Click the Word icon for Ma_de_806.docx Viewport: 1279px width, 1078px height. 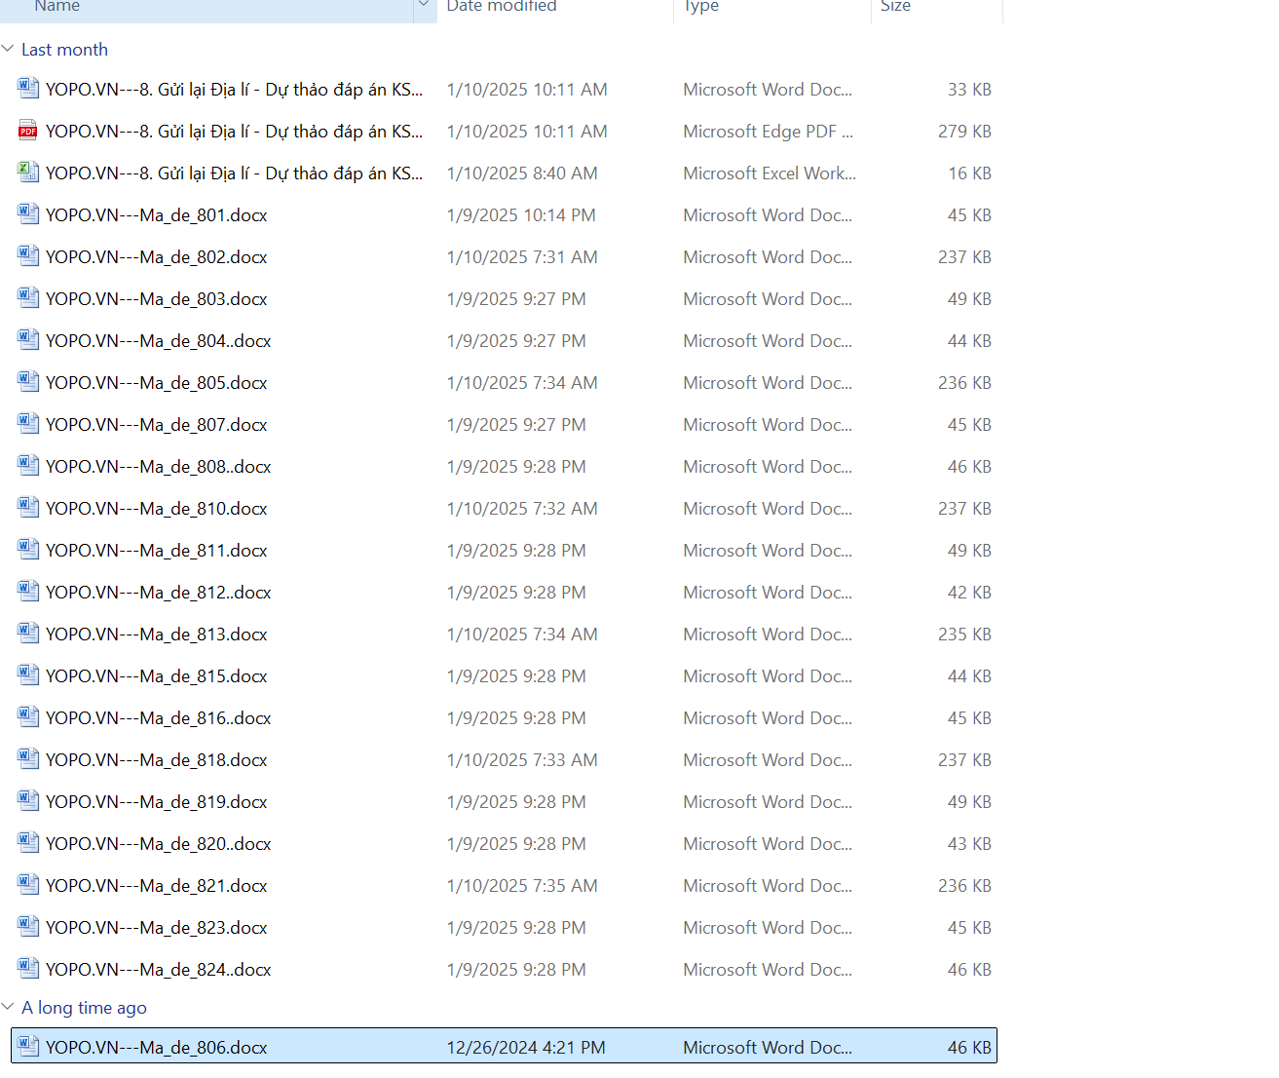click(27, 1047)
